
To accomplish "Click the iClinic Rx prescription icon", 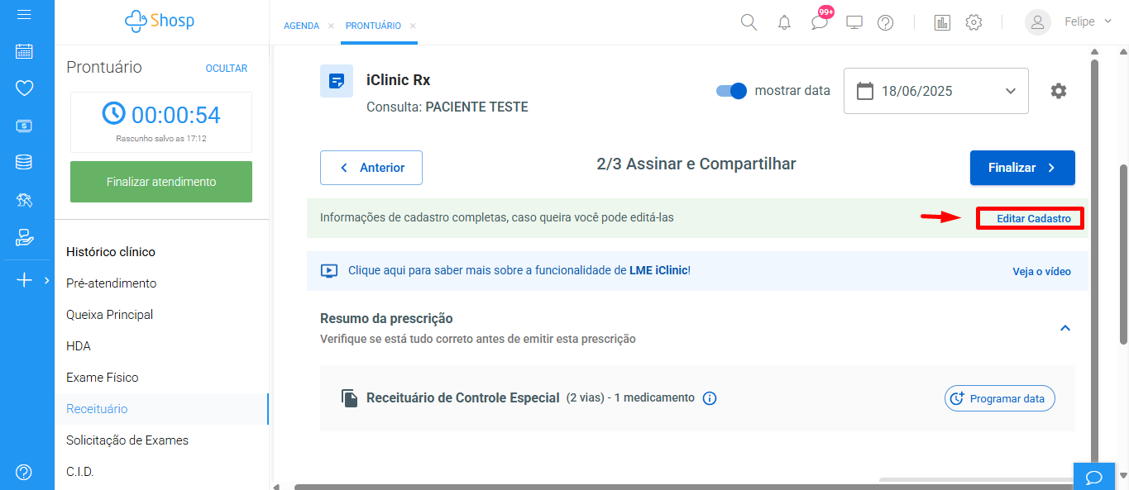I will (337, 81).
